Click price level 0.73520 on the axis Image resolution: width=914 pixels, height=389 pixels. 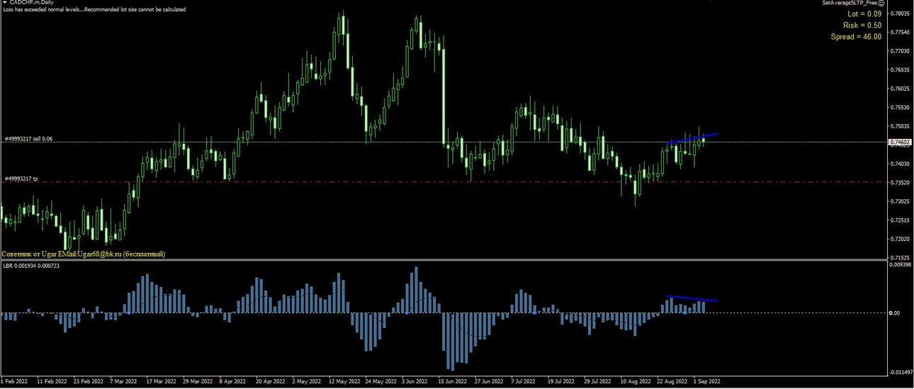pos(901,182)
